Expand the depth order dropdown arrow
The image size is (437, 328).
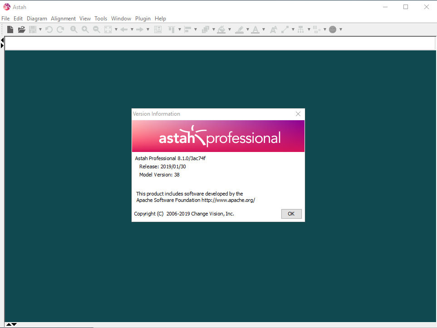(214, 29)
